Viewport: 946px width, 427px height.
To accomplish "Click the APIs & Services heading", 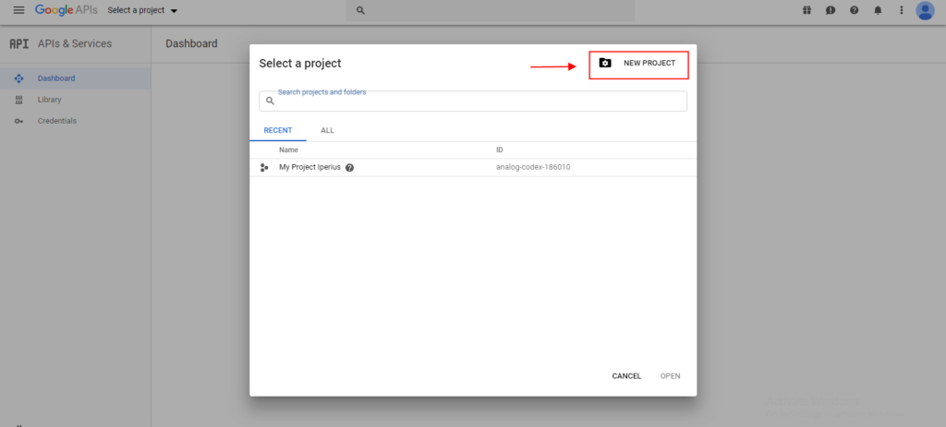I will pos(75,44).
